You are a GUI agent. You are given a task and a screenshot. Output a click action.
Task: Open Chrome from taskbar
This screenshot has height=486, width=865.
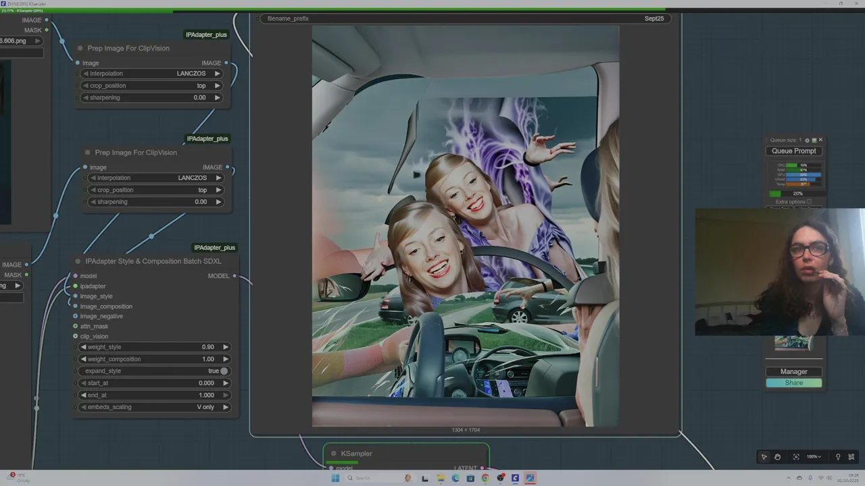(x=485, y=478)
